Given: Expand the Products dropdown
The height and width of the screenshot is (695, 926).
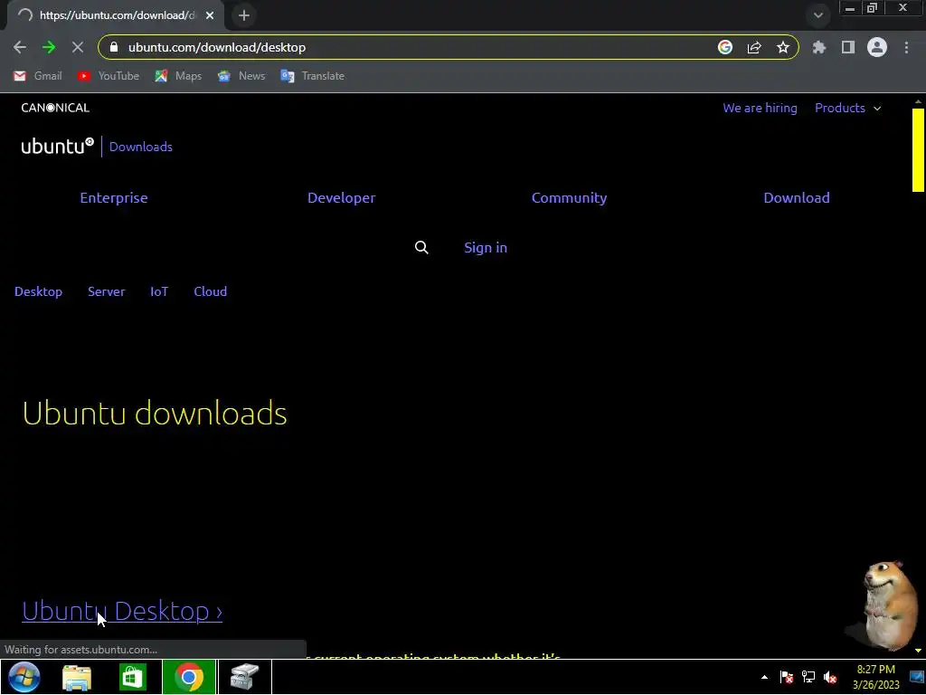Looking at the screenshot, I should [847, 108].
